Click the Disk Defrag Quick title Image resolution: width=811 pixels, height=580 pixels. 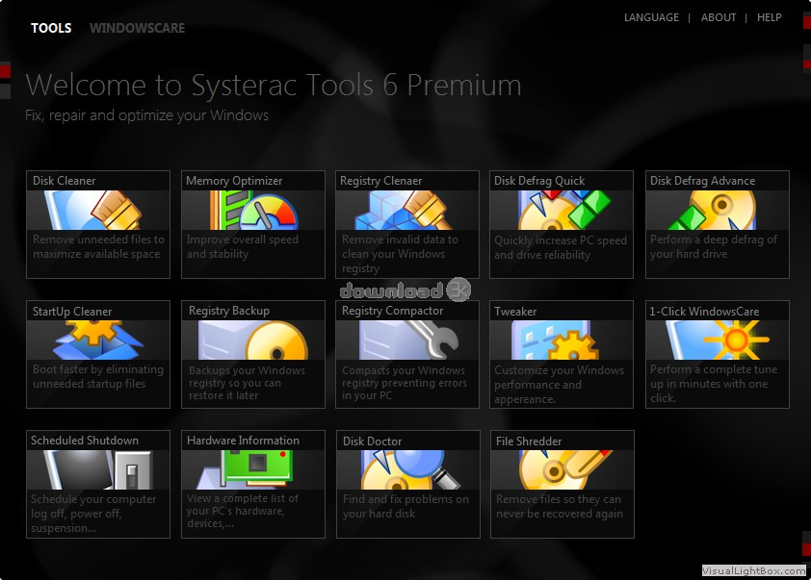click(x=539, y=181)
